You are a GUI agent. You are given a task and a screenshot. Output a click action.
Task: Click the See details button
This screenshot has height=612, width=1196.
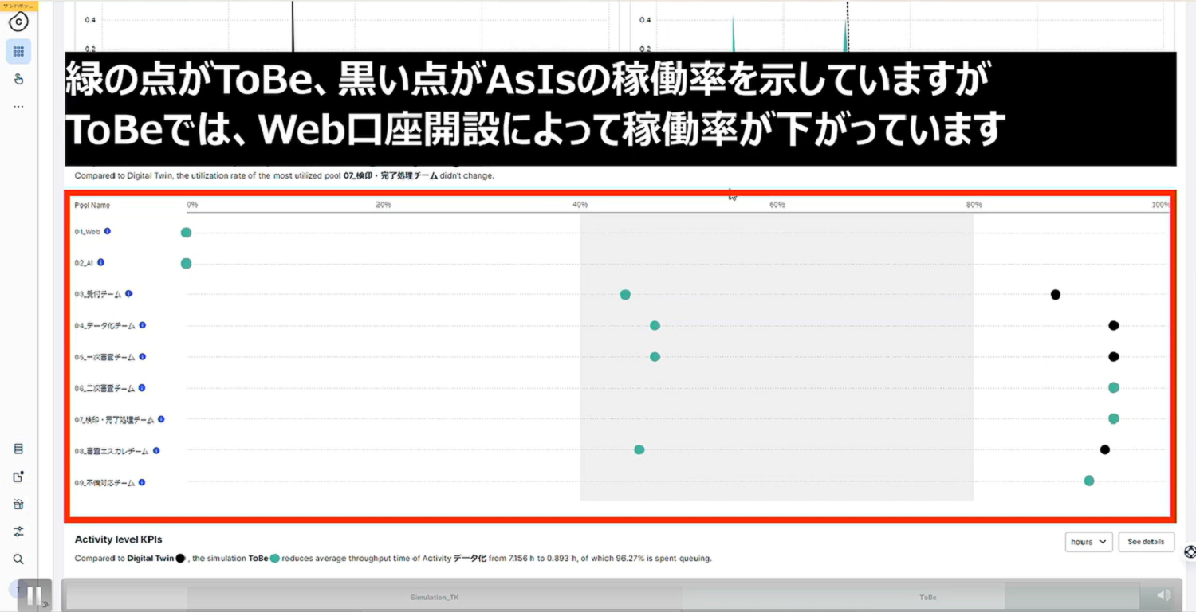tap(1146, 542)
